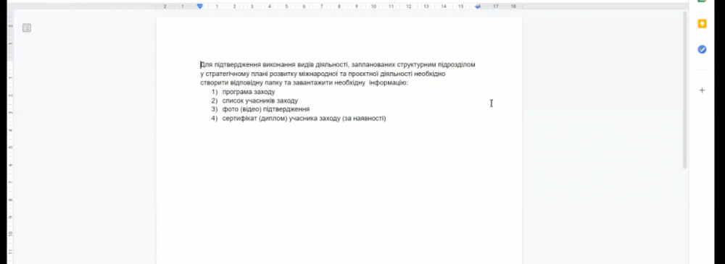The height and width of the screenshot is (264, 725).
Task: Select the left indent marker on ruler
Action: point(200,6)
